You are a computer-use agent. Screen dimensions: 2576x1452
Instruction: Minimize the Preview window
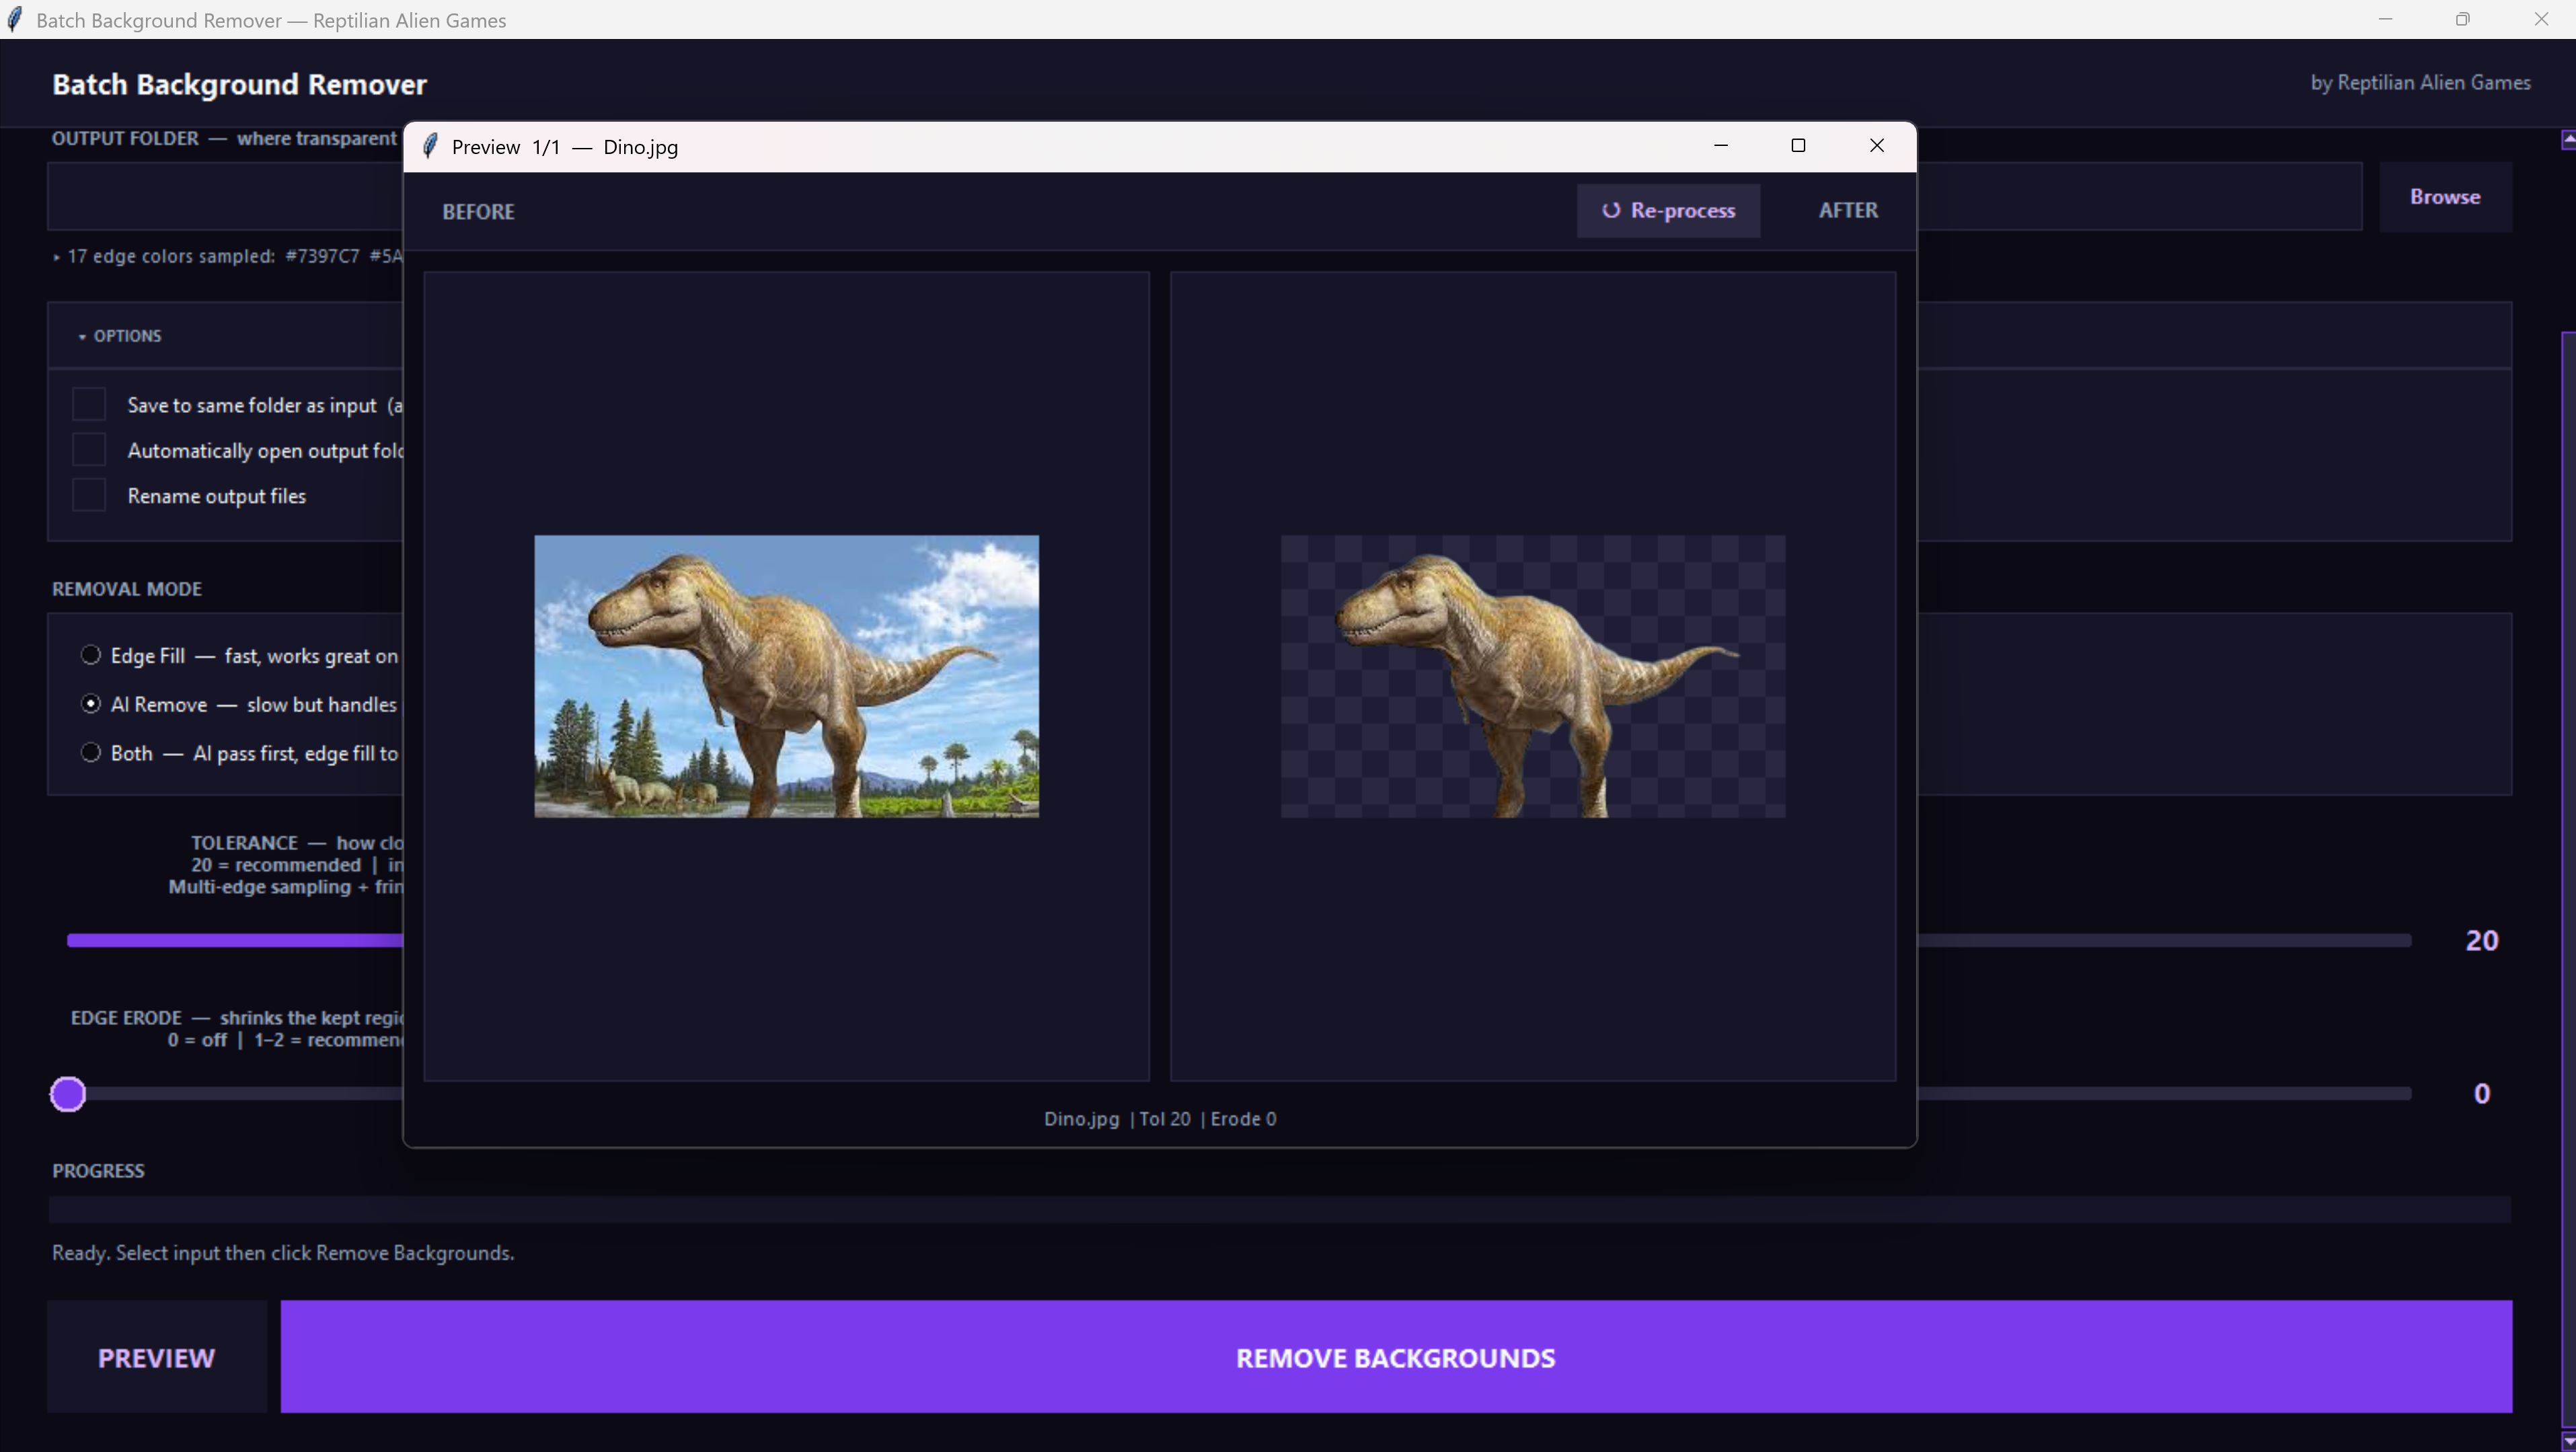pos(1721,146)
